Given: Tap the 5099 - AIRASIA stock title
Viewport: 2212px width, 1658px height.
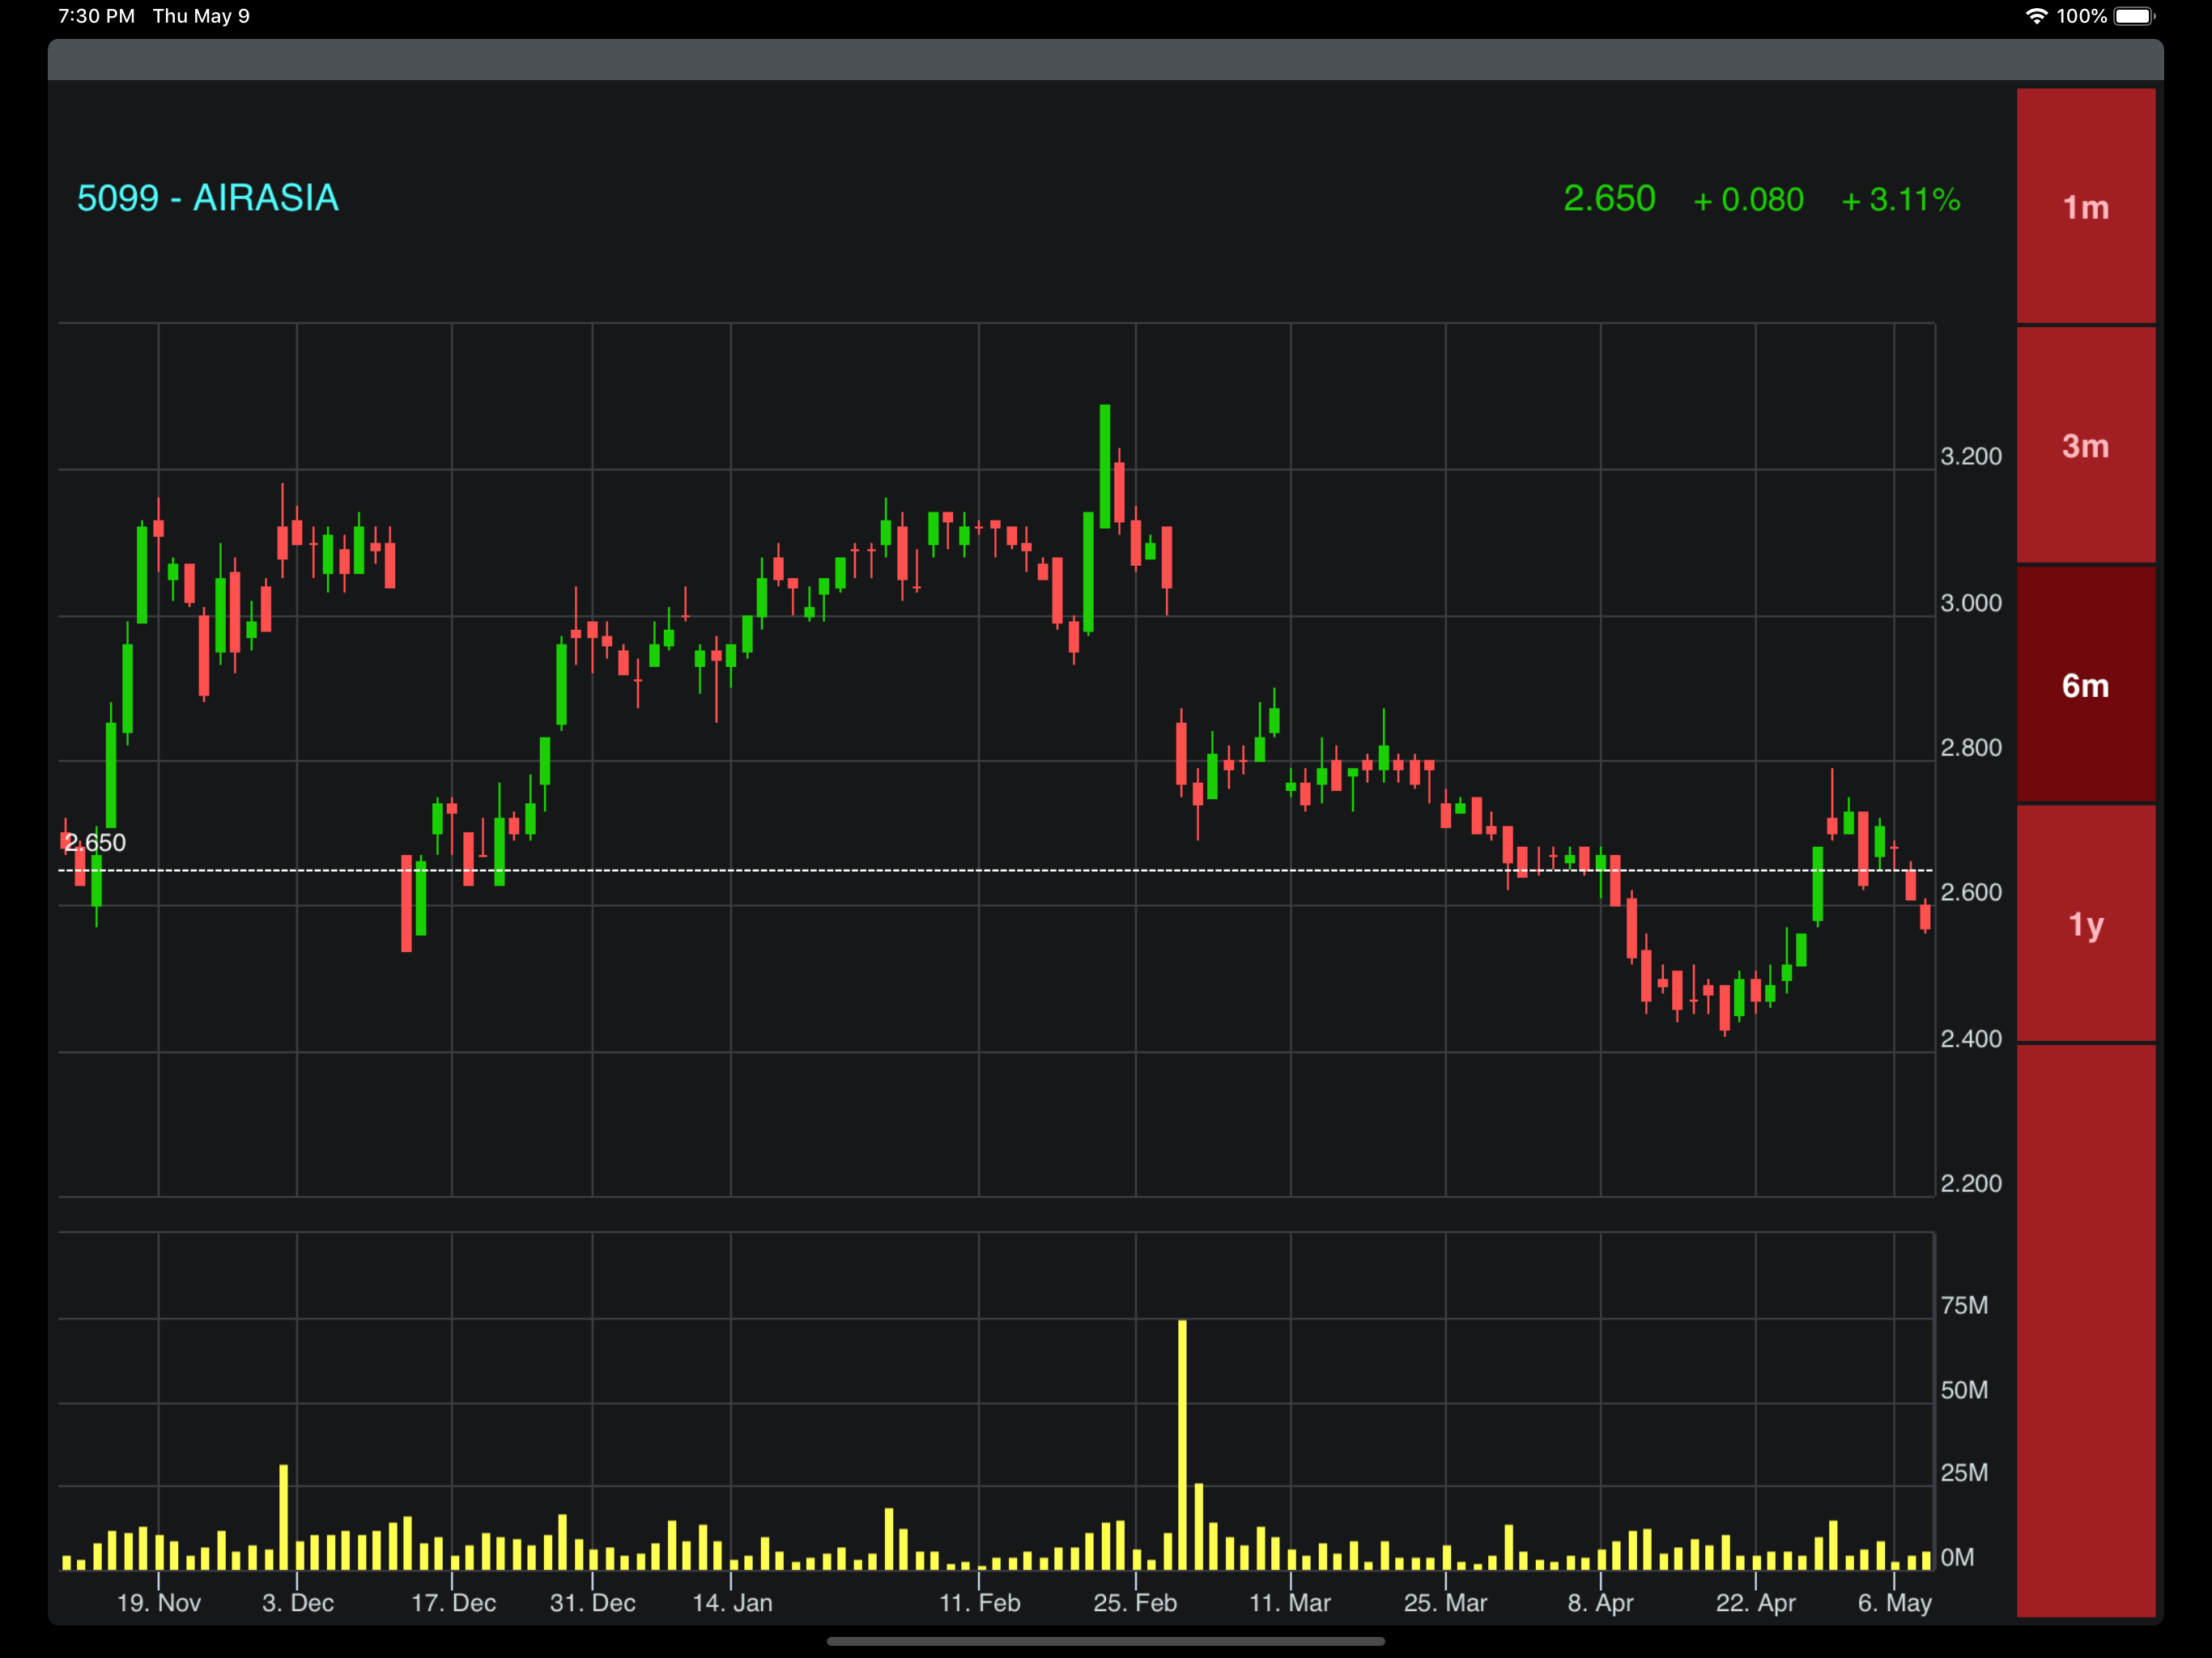Looking at the screenshot, I should 208,198.
